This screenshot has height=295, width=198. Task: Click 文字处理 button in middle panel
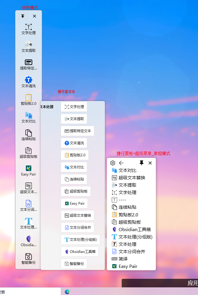click(x=74, y=107)
